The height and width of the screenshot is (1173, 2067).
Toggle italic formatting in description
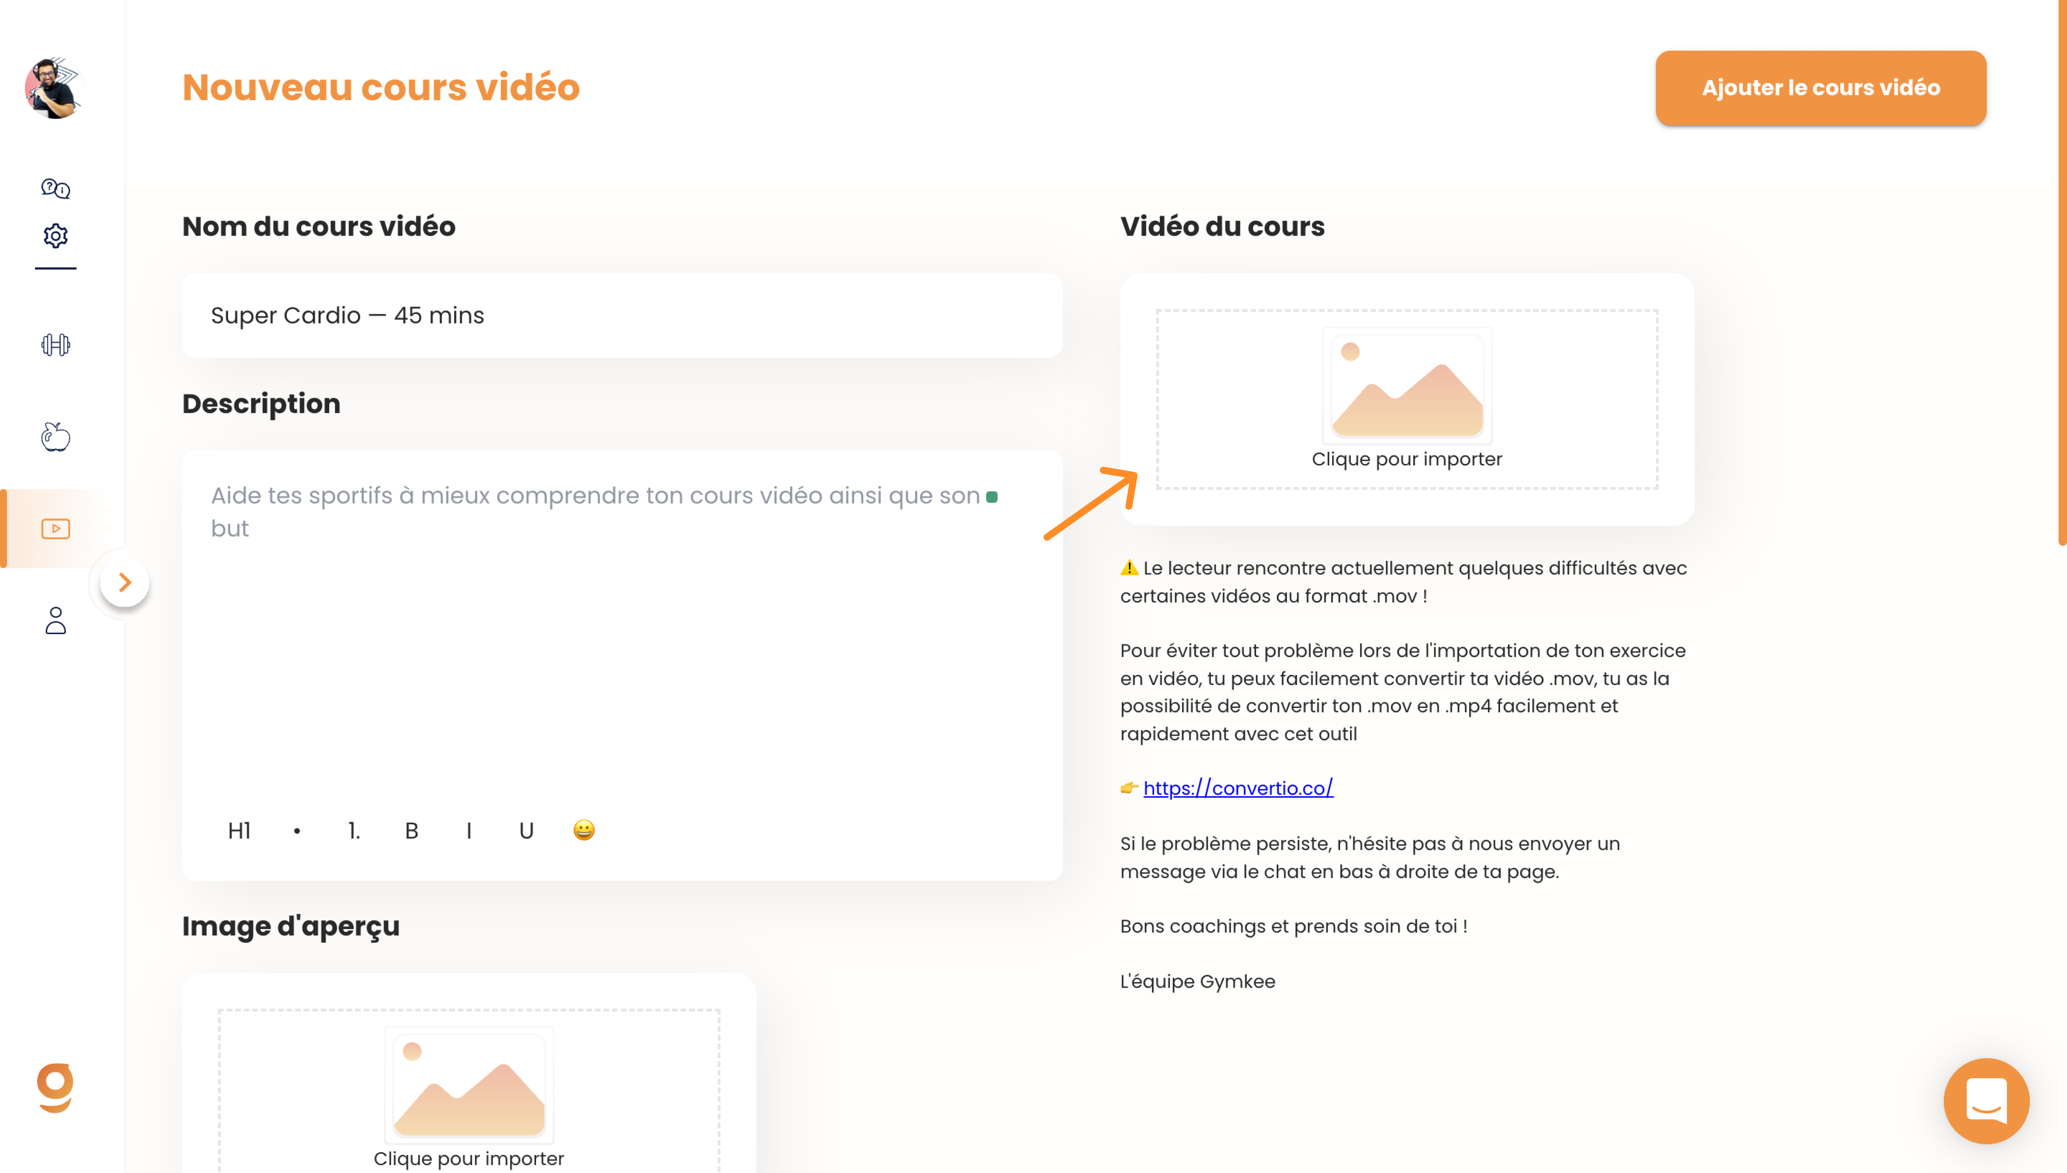(469, 830)
